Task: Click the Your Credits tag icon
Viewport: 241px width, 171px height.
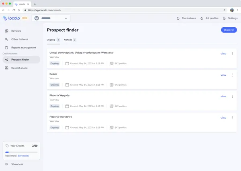Action: coord(7,146)
